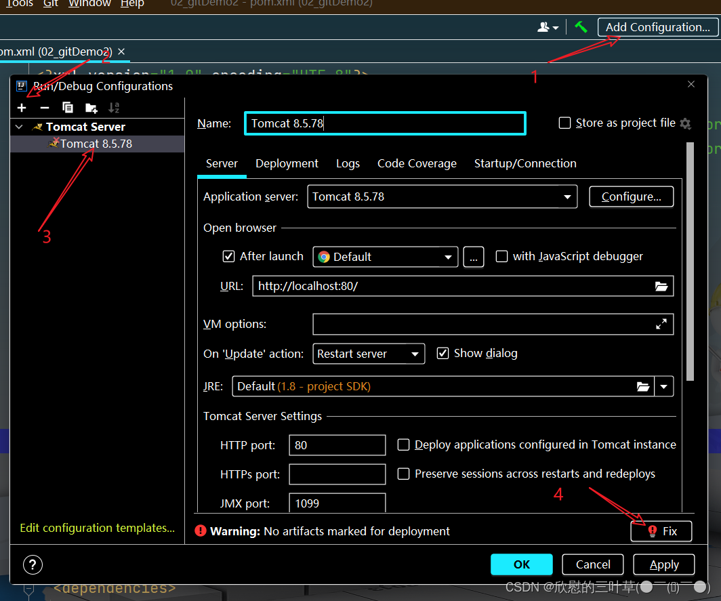This screenshot has width=721, height=601.
Task: Switch to the Deployment tab
Action: (287, 164)
